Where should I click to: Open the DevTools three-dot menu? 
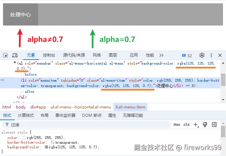click(211, 55)
